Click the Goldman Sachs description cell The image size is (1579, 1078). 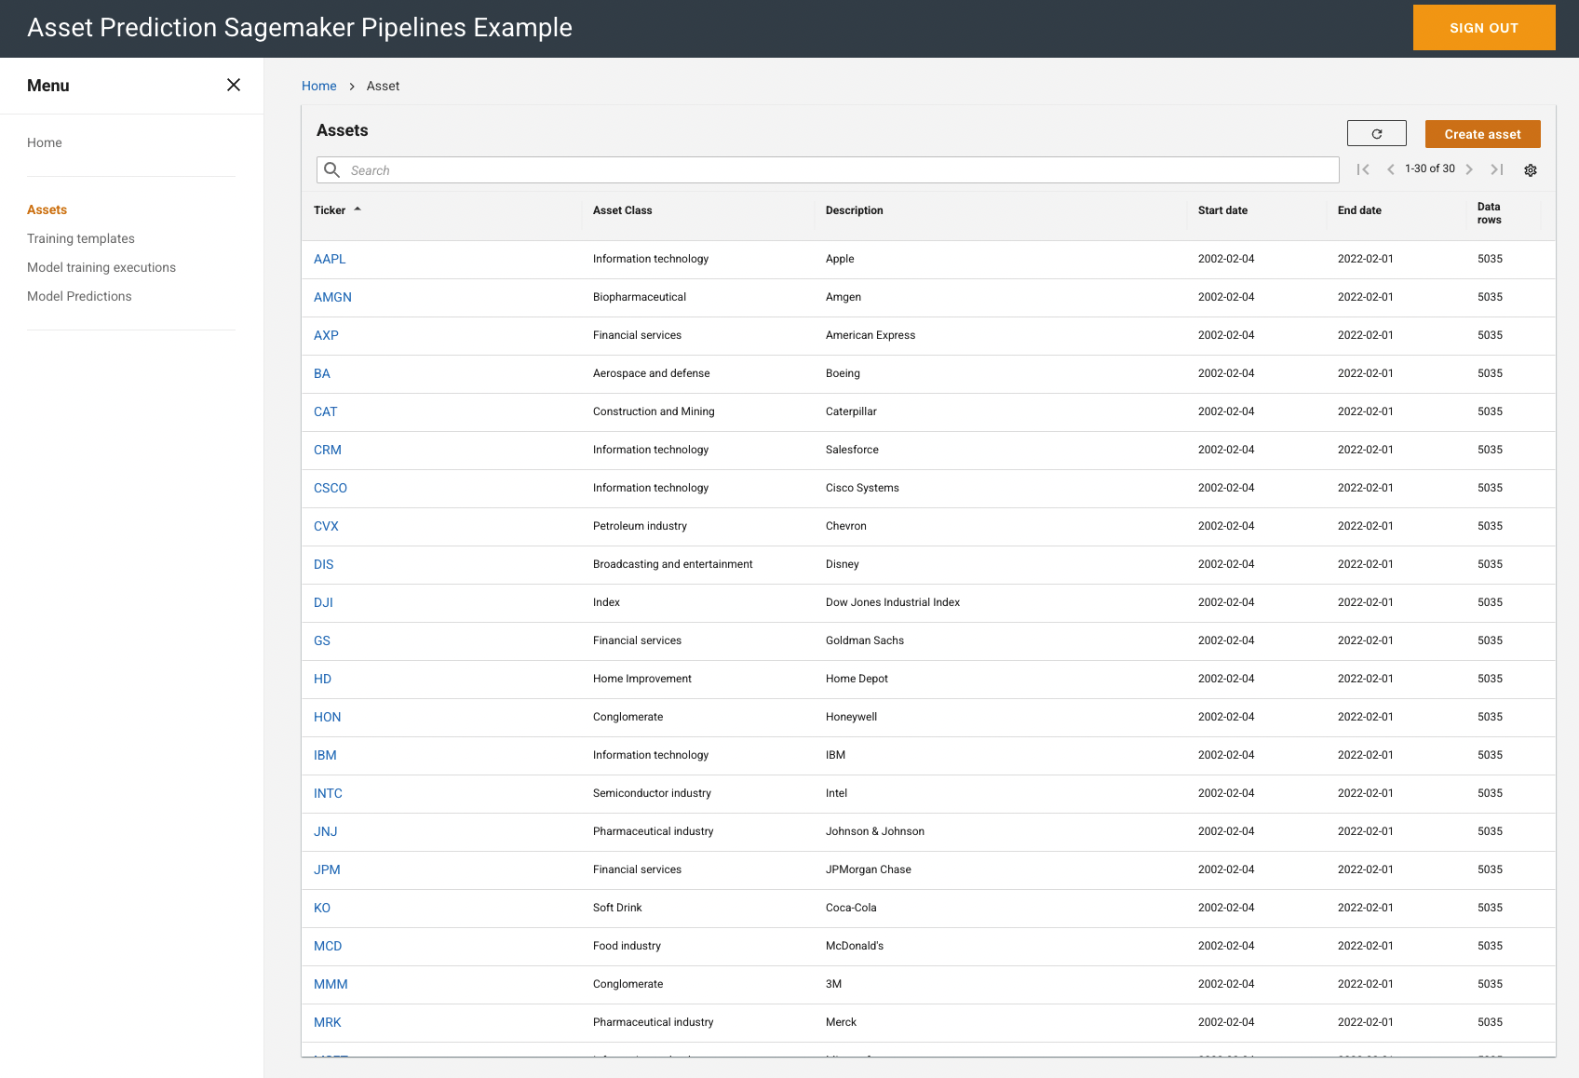coord(865,640)
